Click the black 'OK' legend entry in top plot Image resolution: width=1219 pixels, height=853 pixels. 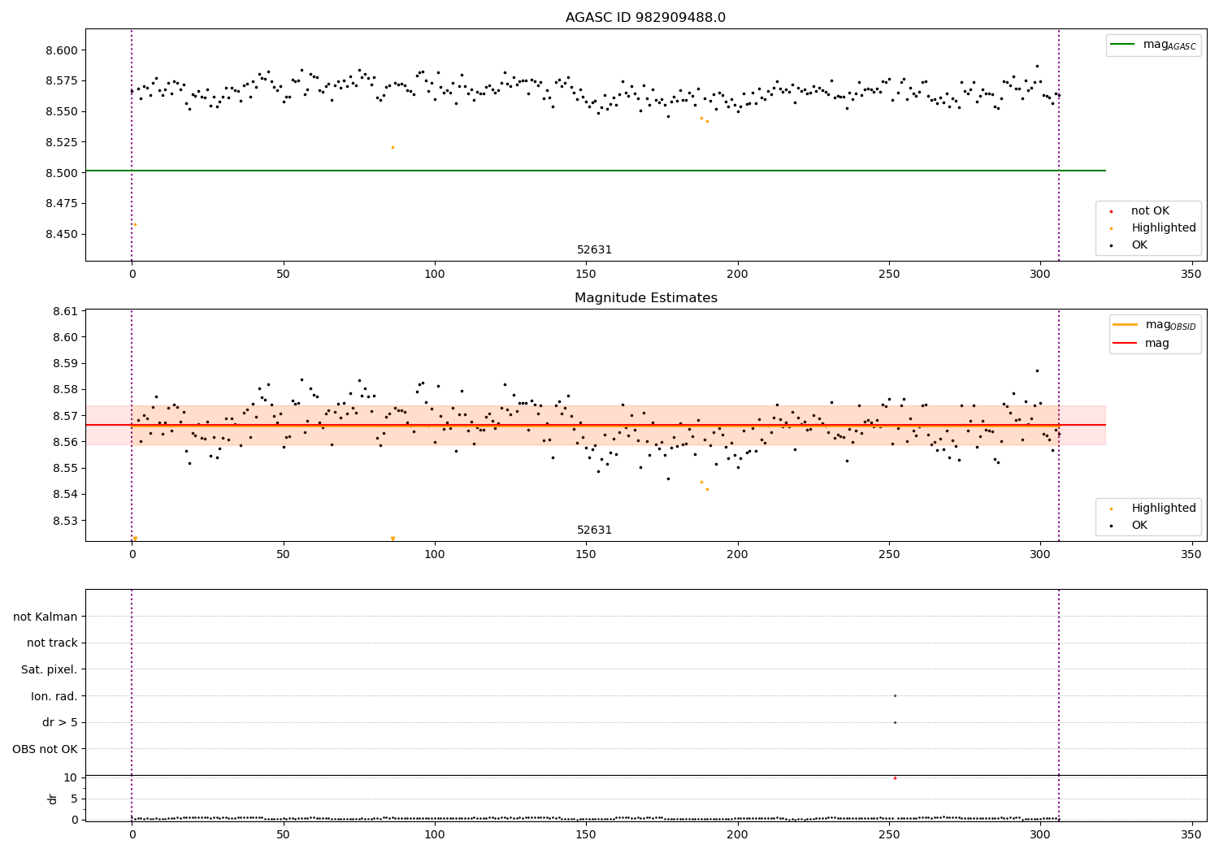pos(1139,245)
